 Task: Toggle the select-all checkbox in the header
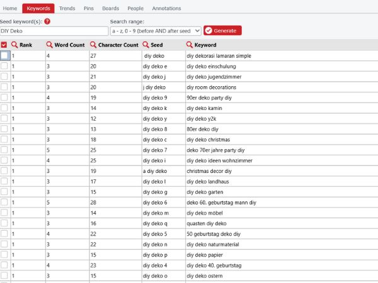(x=4, y=45)
